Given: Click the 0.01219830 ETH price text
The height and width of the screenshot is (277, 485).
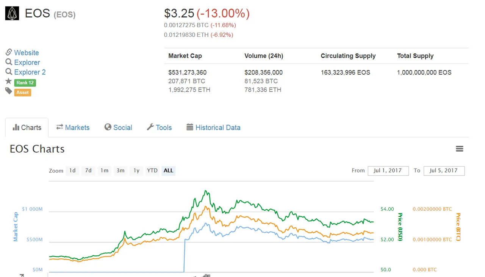Looking at the screenshot, I should point(186,35).
